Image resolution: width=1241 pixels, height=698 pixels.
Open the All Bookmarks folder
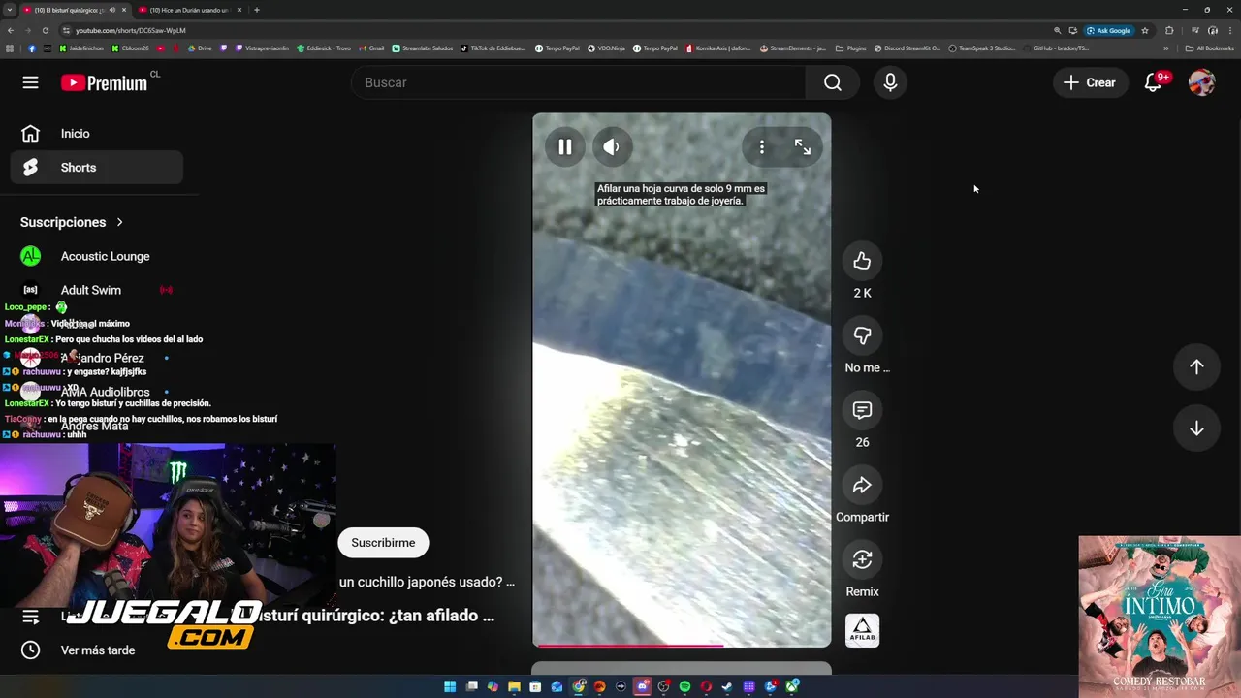tap(1210, 48)
